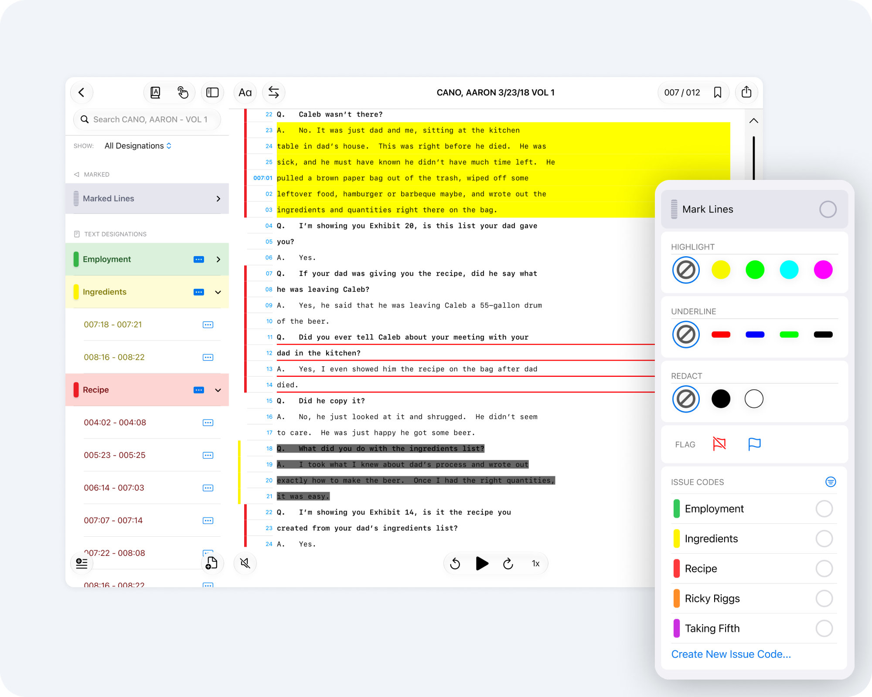872x697 pixels.
Task: Open options for Employment designation
Action: coord(199,259)
